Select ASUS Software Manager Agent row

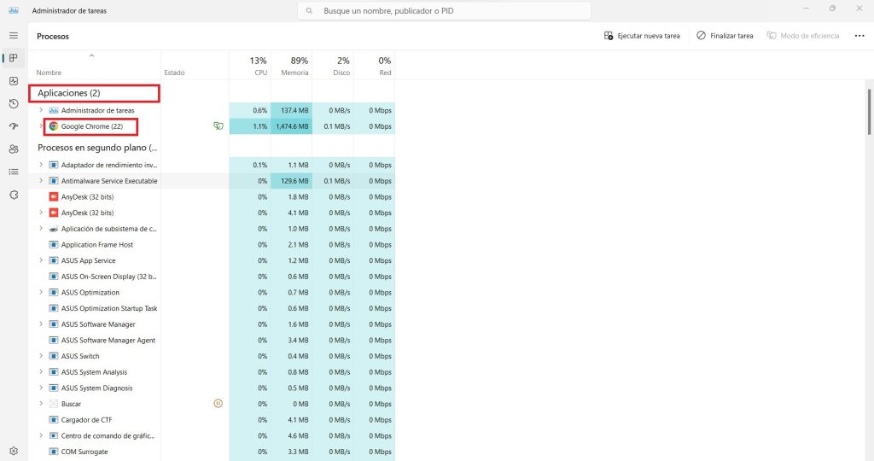212,340
